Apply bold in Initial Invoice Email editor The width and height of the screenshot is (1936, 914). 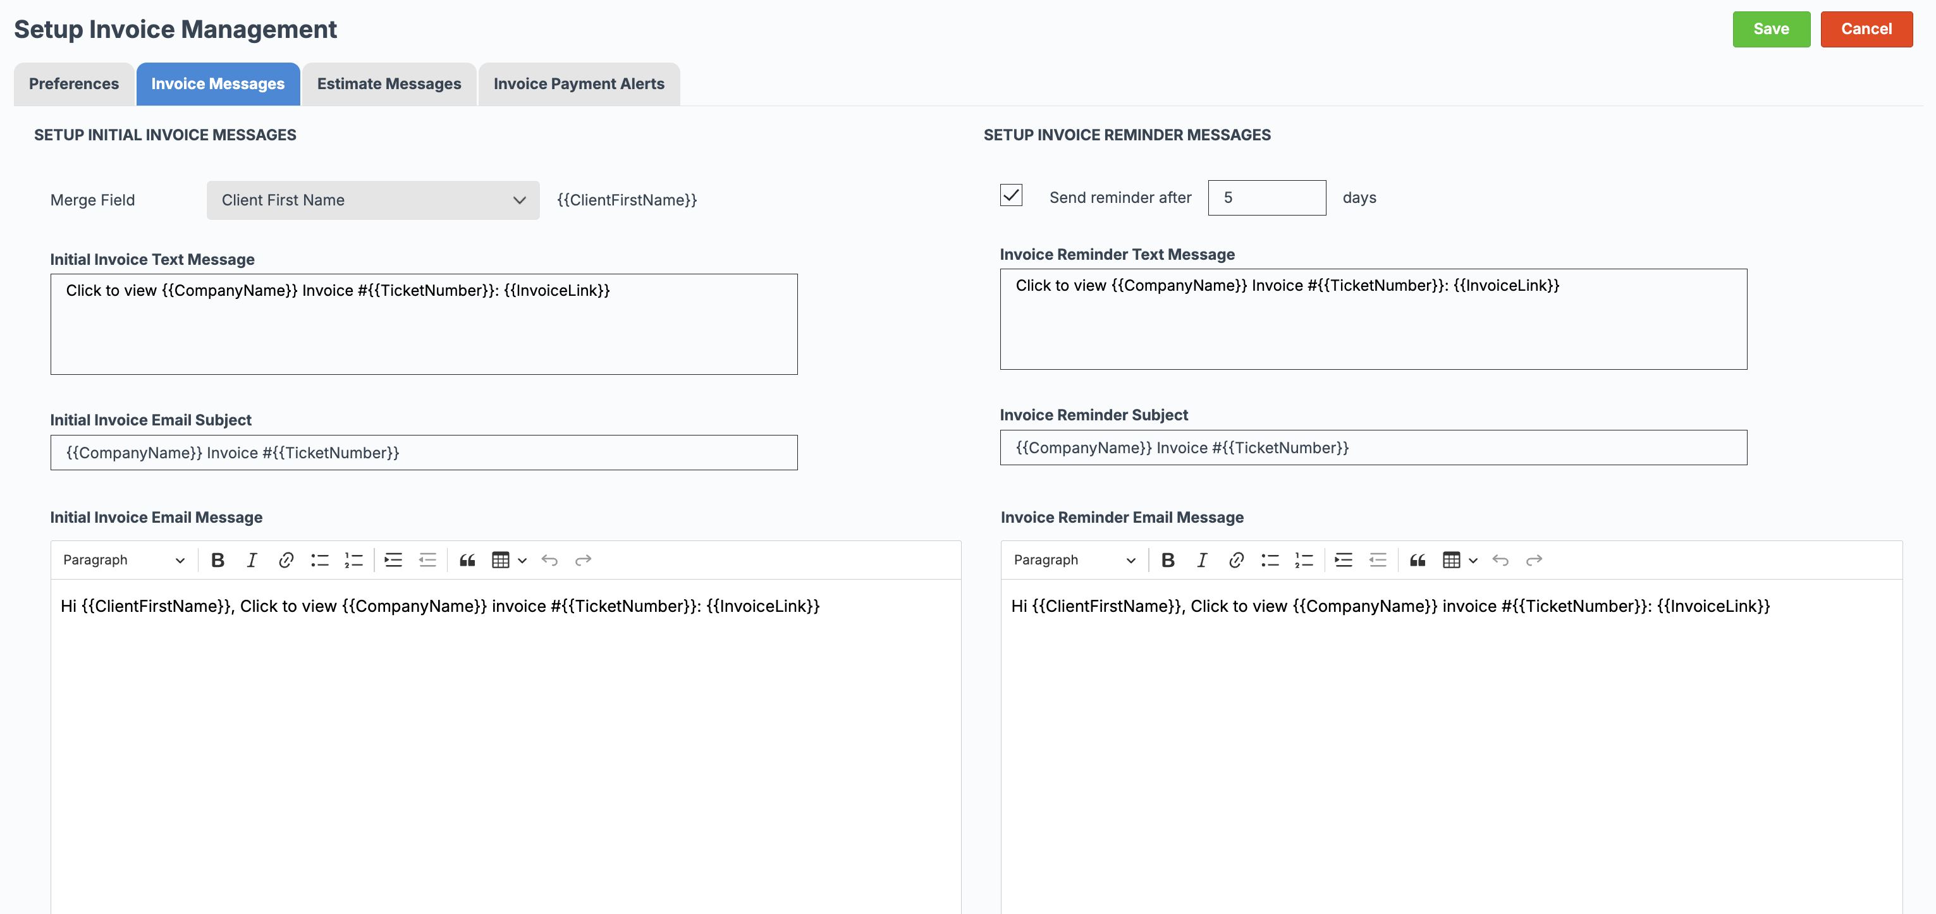(x=218, y=560)
